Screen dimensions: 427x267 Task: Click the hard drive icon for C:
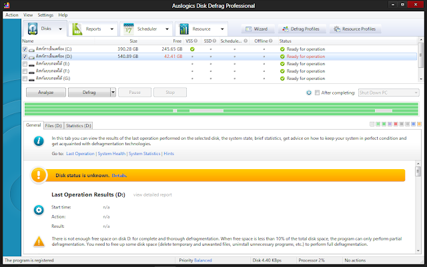[31, 50]
